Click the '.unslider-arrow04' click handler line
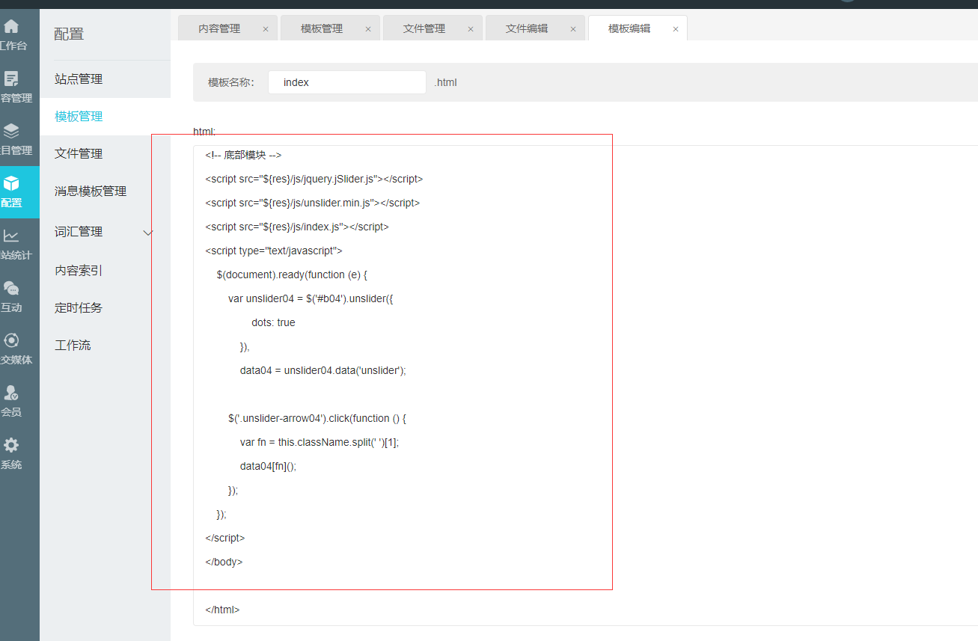The height and width of the screenshot is (641, 978). (317, 419)
